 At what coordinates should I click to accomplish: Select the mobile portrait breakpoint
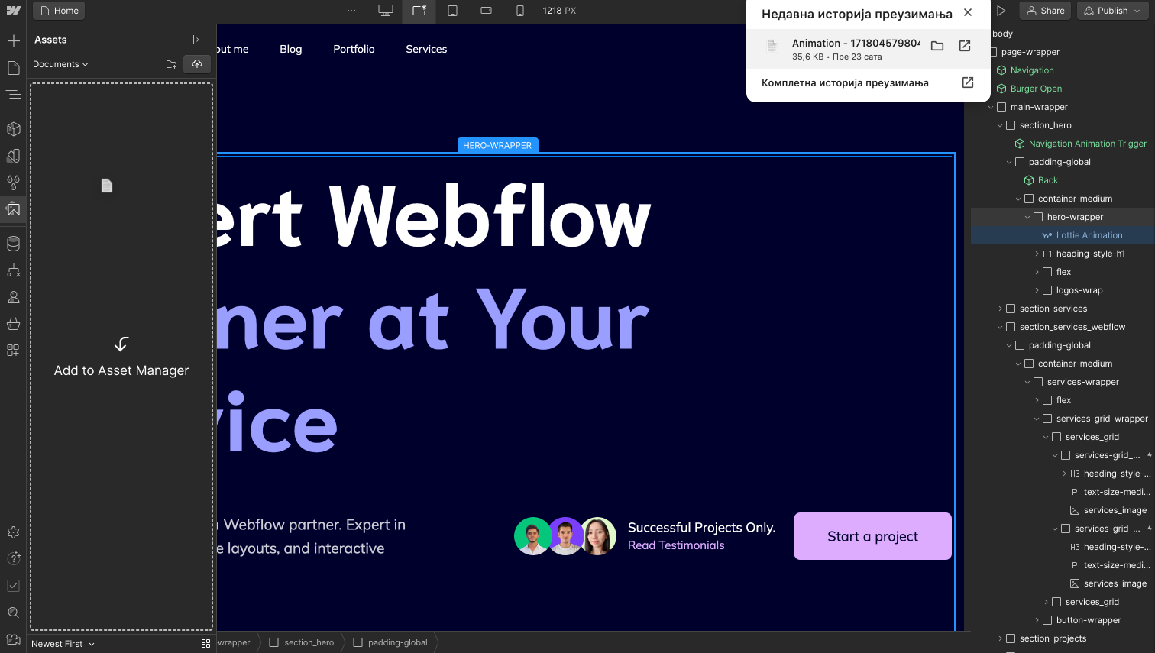[519, 11]
